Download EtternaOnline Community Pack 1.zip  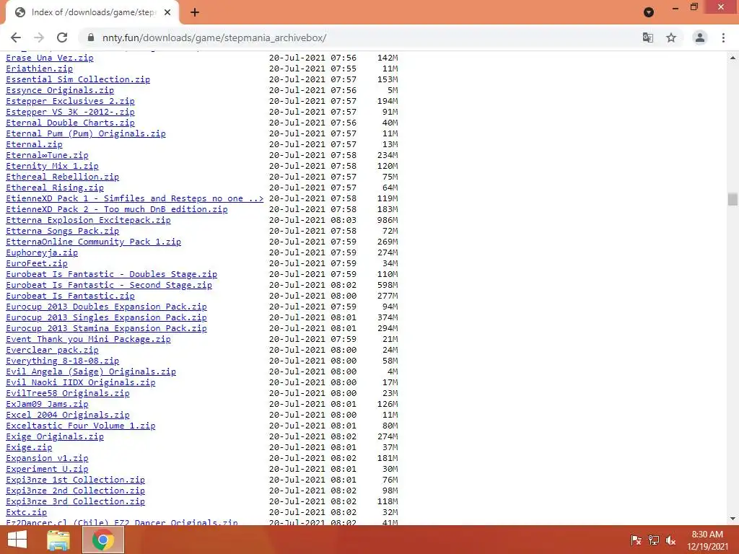point(93,242)
